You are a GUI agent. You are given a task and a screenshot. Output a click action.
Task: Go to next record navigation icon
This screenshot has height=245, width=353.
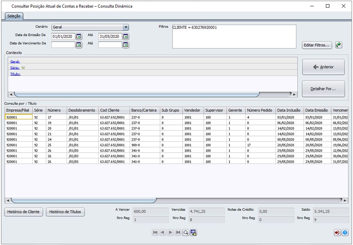(x=170, y=233)
